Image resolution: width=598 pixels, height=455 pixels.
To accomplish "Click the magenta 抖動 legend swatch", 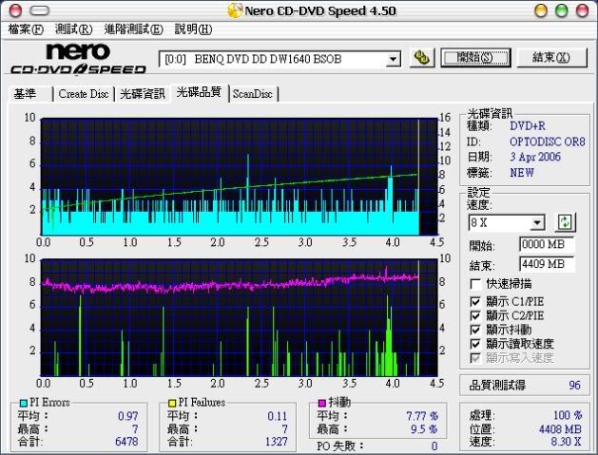I will point(322,403).
